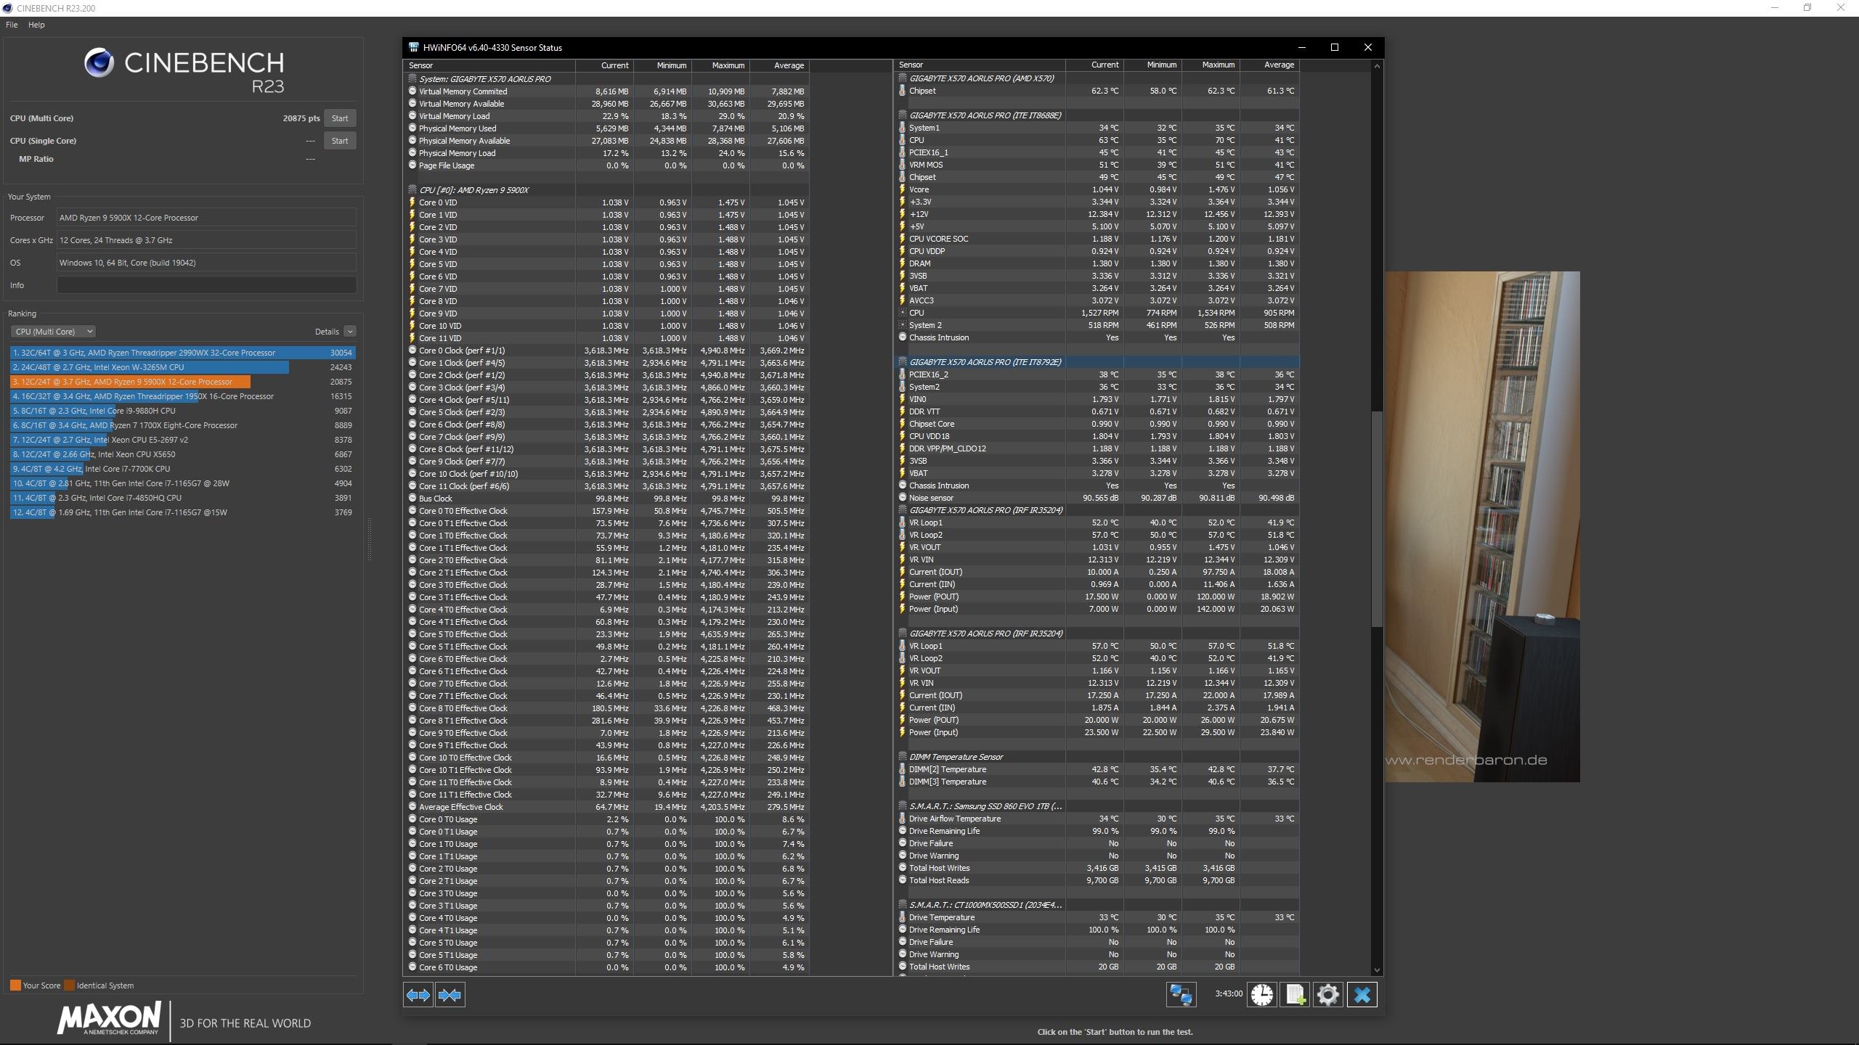Collapse the DIMM Temperature Sensor group
This screenshot has height=1045, width=1859.
point(903,757)
